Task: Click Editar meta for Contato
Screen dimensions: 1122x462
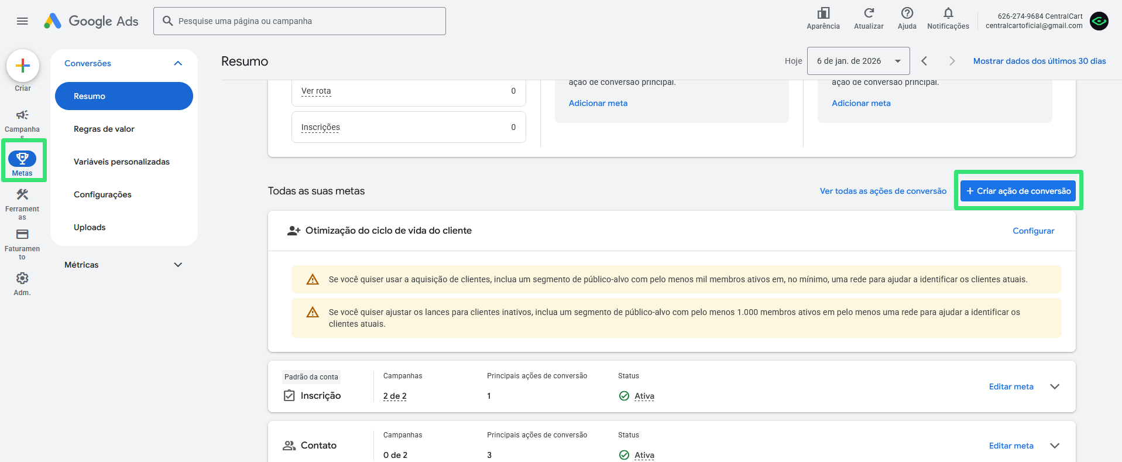Action: coord(1011,446)
